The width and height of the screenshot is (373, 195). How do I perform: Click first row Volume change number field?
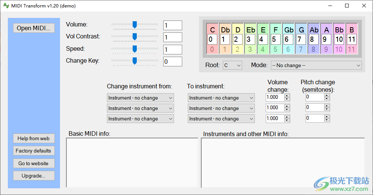tap(275, 97)
